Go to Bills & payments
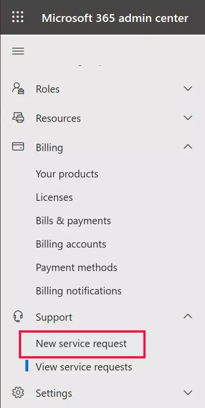Viewport: 205px width, 408px height. 73,221
